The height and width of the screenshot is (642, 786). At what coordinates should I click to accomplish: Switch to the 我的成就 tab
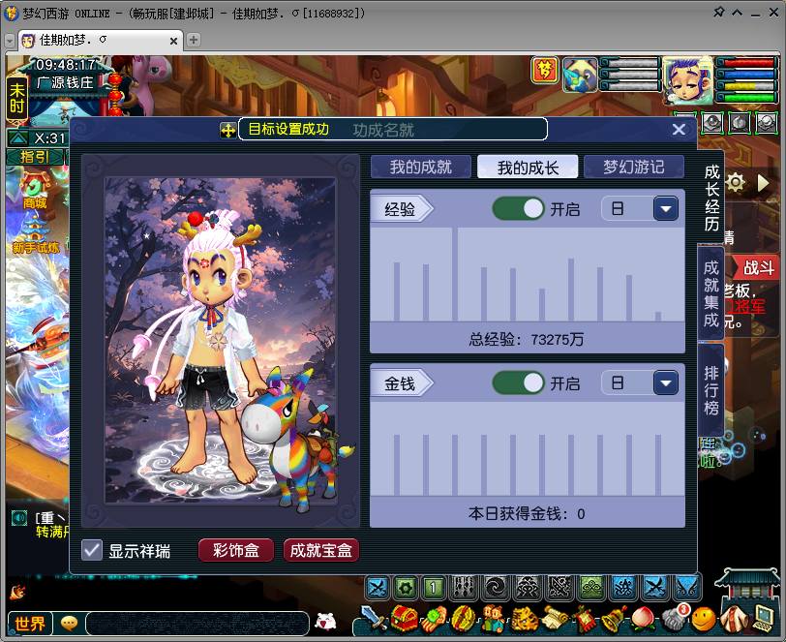(420, 167)
